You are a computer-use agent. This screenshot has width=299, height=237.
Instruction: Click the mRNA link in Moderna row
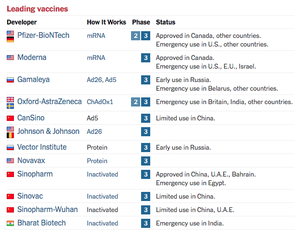(x=96, y=58)
